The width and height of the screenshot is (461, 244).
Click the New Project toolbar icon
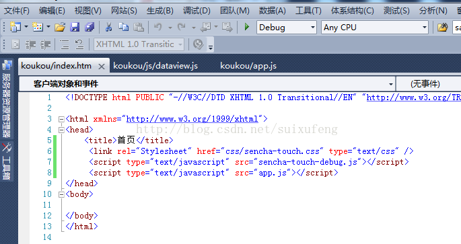15,28
